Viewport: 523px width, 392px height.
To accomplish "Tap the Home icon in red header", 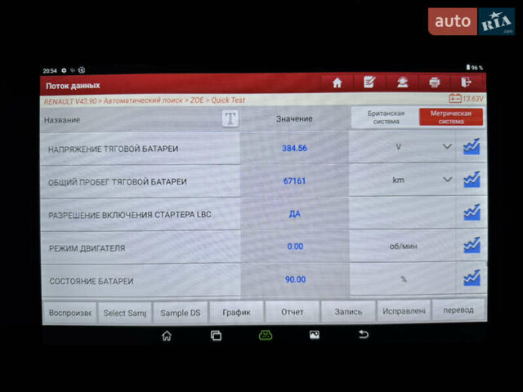I will (337, 82).
